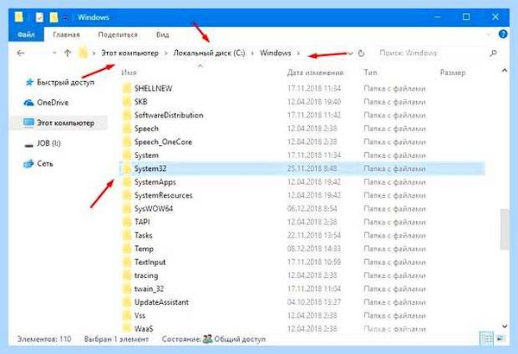
Task: Select the TextInput folder name
Action: coord(150,262)
